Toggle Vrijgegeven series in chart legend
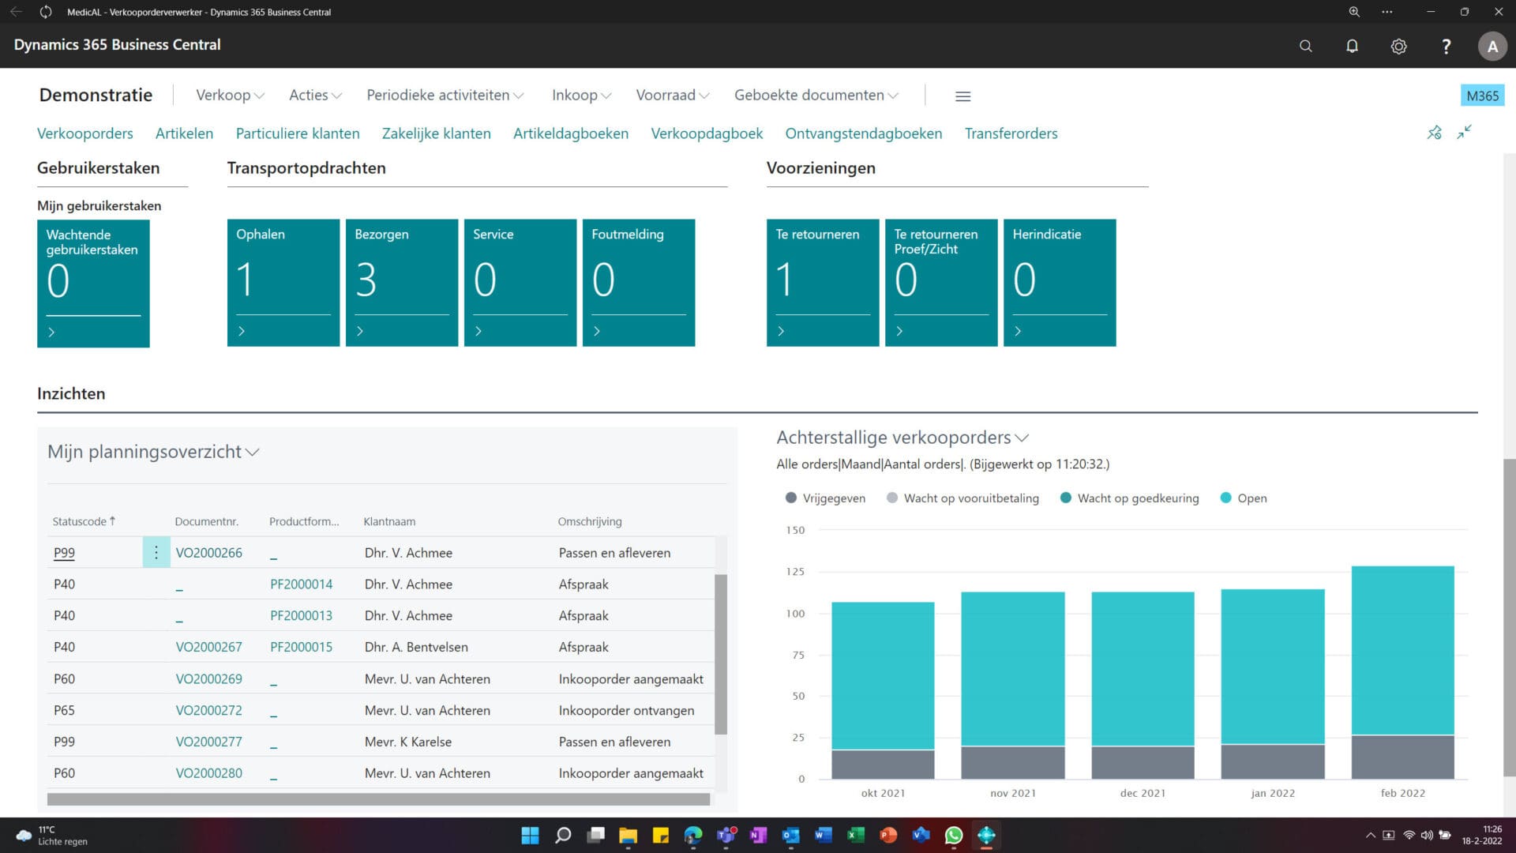This screenshot has height=853, width=1516. coord(825,498)
